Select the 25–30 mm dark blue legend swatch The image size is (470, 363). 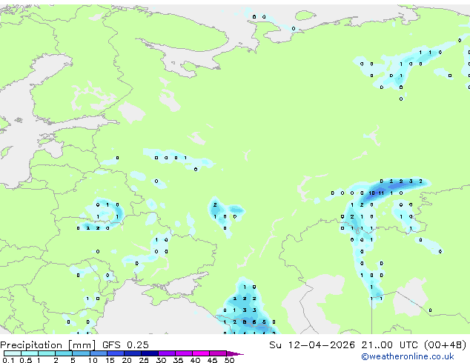click(x=150, y=353)
